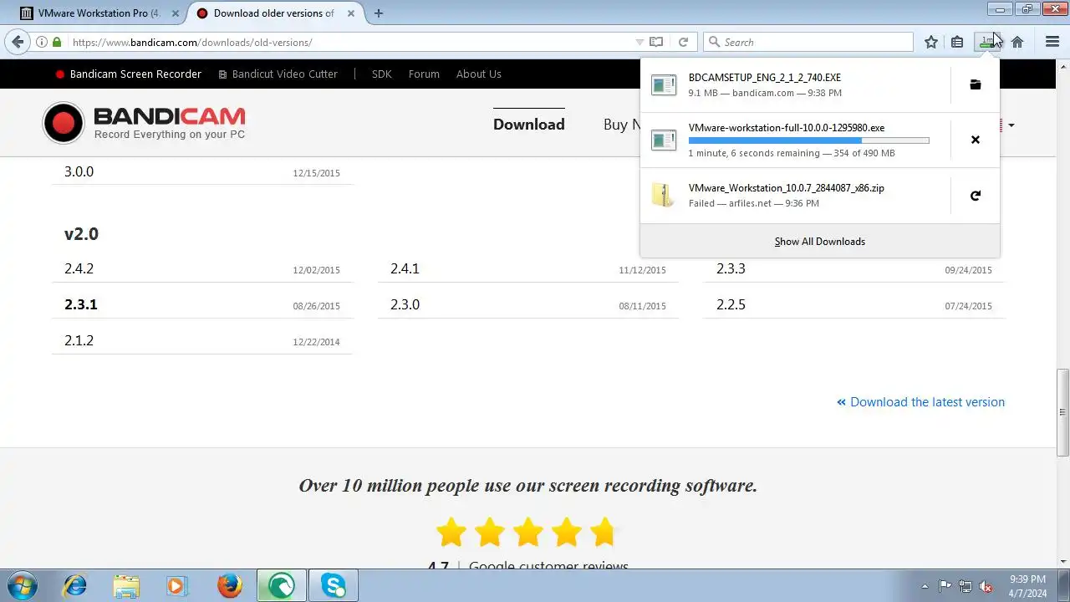Download Bandicam version 2.4.2
Image resolution: width=1070 pixels, height=602 pixels.
pos(79,268)
